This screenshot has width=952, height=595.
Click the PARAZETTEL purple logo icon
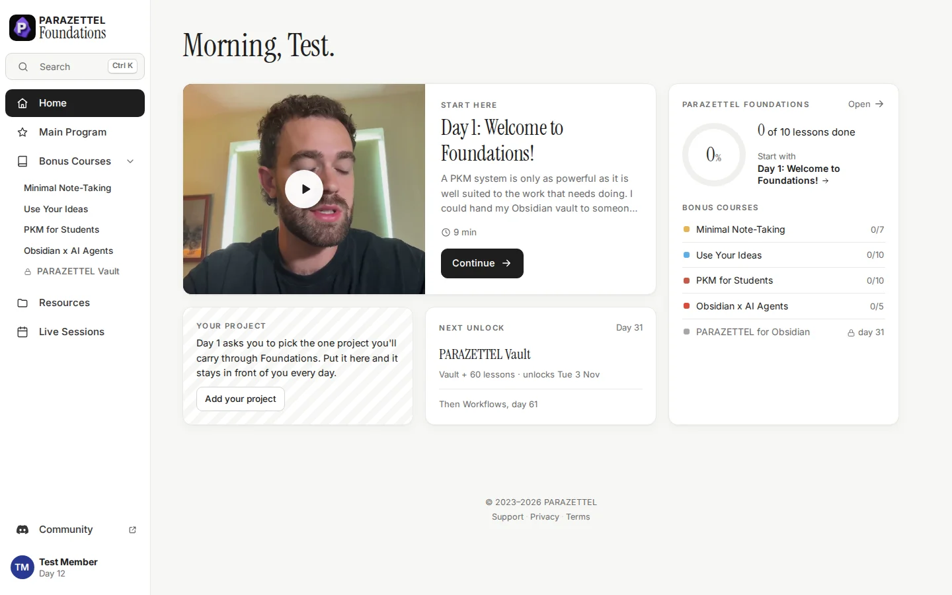point(22,28)
